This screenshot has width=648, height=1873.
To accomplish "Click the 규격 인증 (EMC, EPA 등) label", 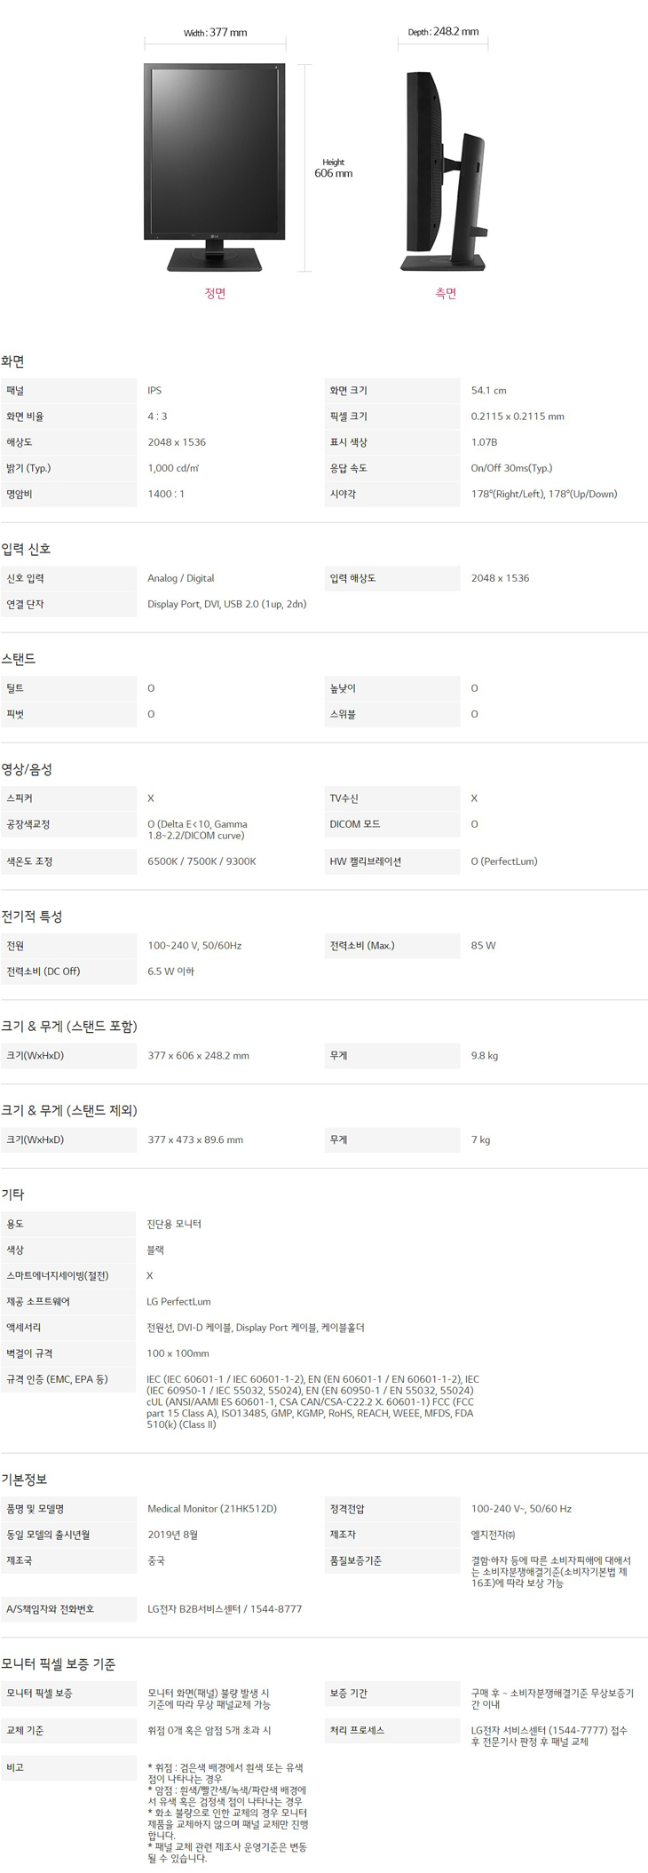I will [x=57, y=1379].
